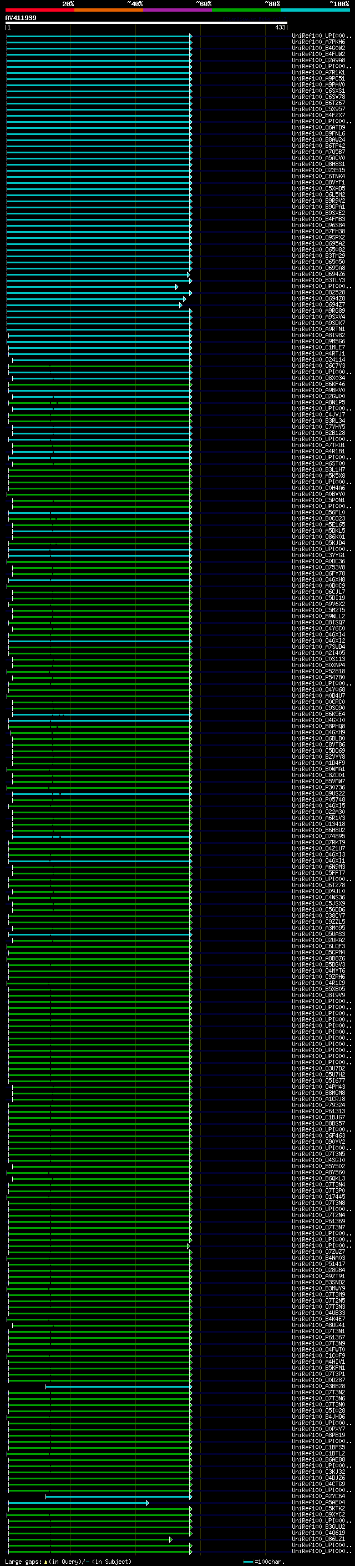Select hit UniRef100_Q0D287
Image resolution: width=355 pixels, height=1566 pixels.
(318, 1380)
